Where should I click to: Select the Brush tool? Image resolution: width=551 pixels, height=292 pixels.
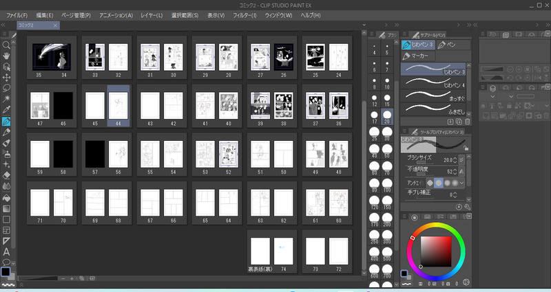click(6, 143)
